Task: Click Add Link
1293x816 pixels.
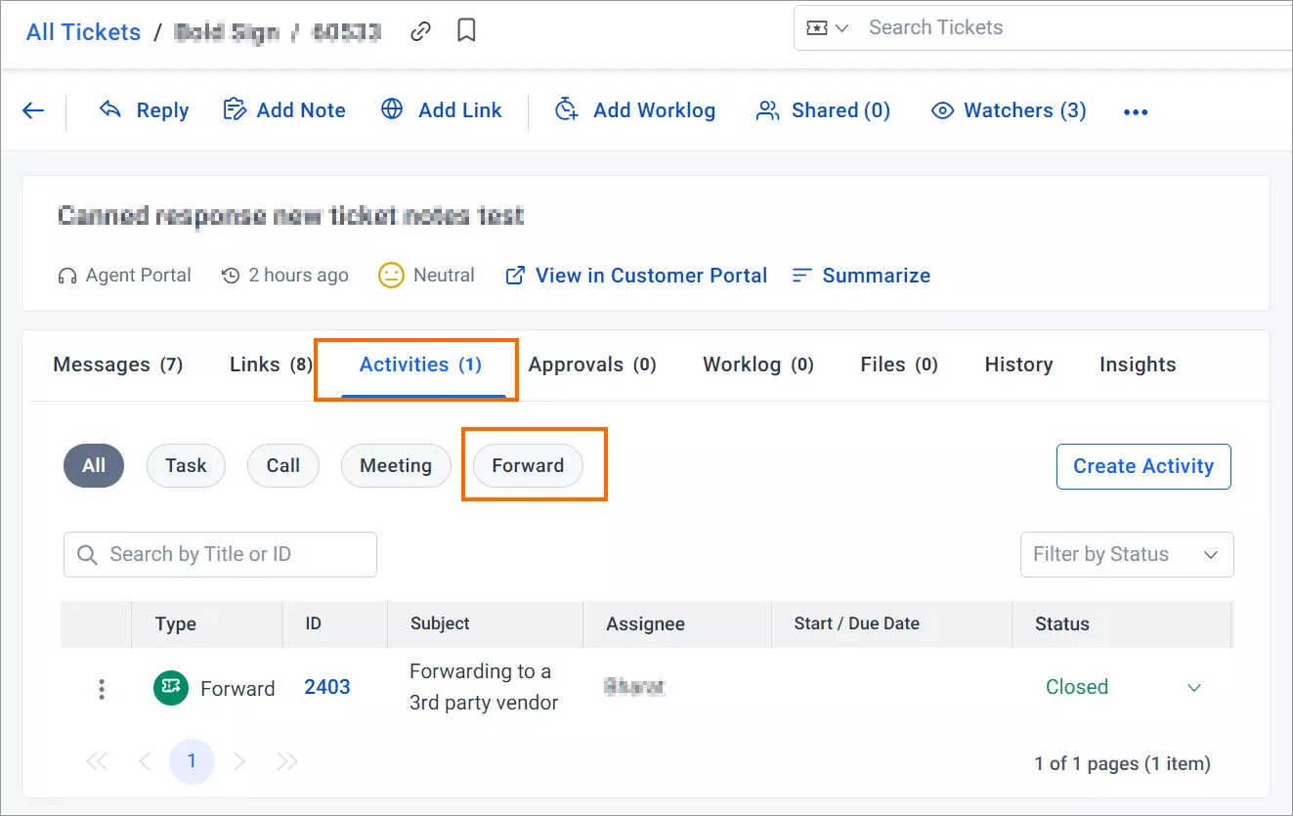Action: coord(442,110)
